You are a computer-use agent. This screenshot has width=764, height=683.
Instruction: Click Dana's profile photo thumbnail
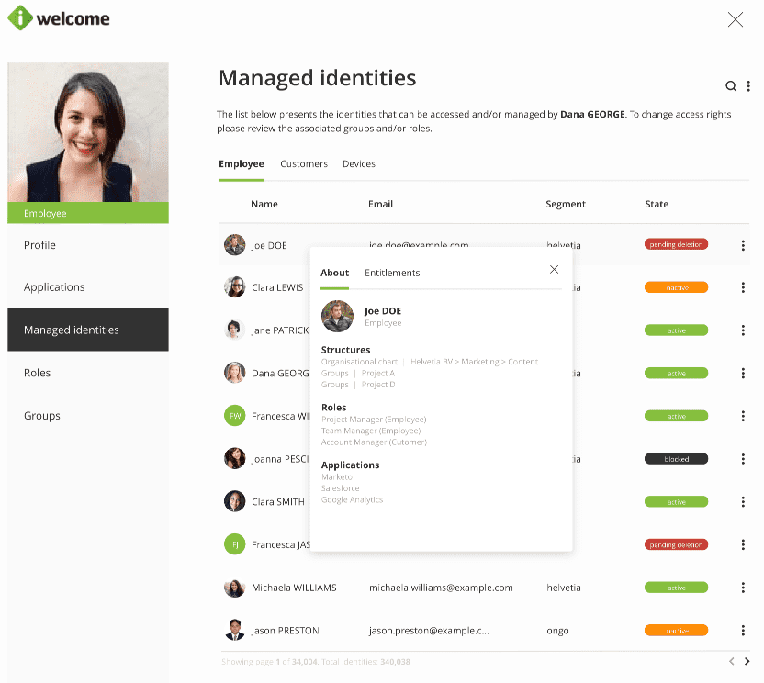(88, 132)
